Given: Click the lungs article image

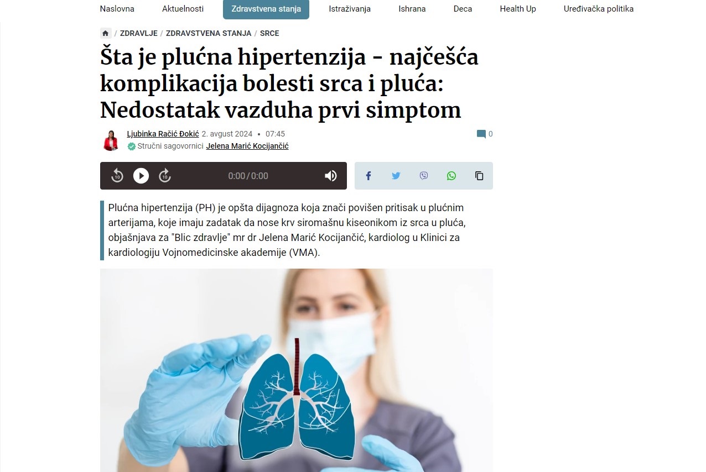Looking at the screenshot, I should (x=296, y=370).
